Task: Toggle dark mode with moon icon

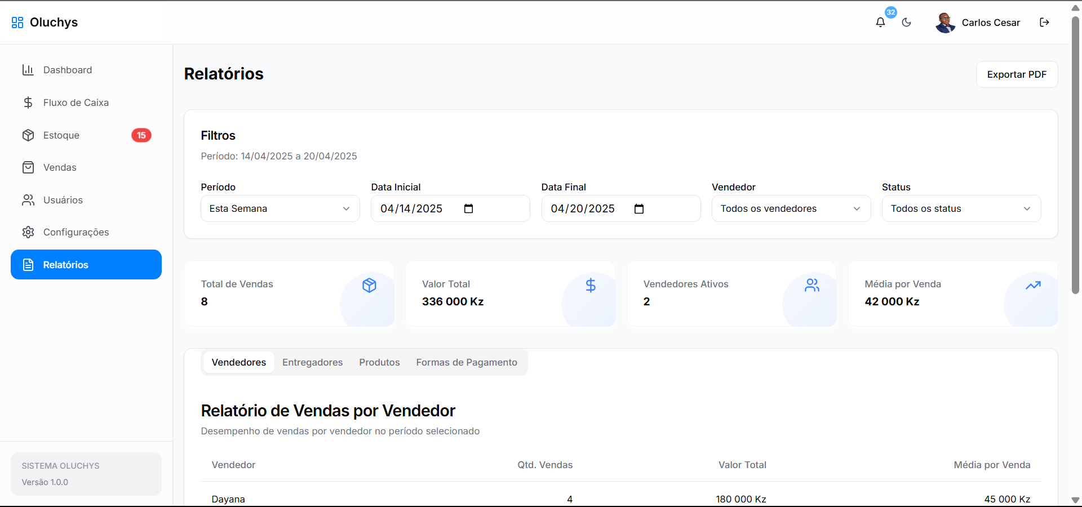Action: [x=906, y=23]
